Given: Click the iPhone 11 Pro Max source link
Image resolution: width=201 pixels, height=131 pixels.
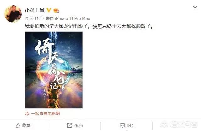Looking at the screenshot, I should point(73,18).
